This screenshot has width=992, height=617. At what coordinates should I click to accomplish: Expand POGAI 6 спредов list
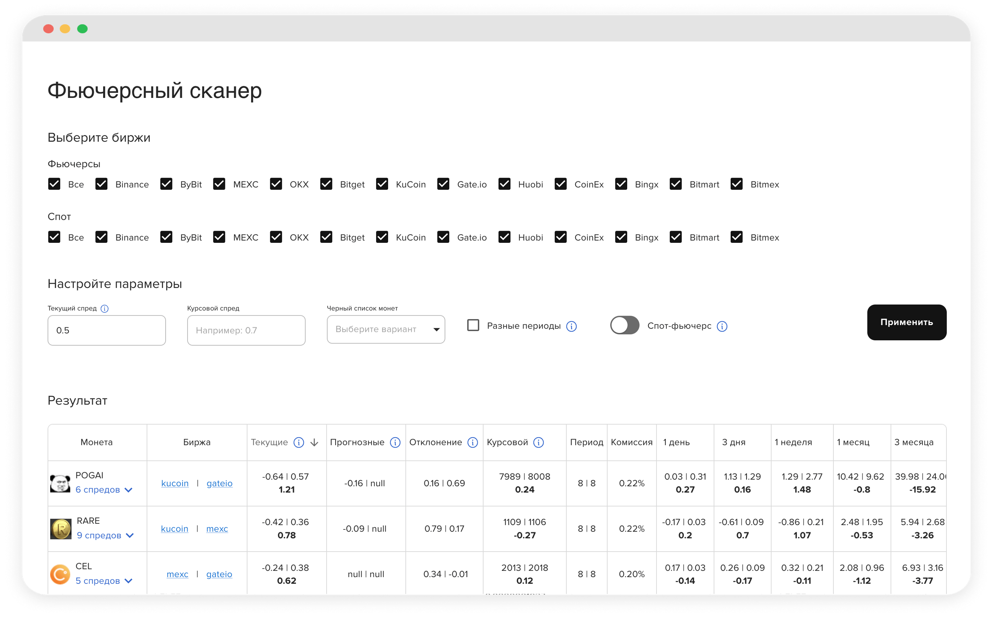104,490
